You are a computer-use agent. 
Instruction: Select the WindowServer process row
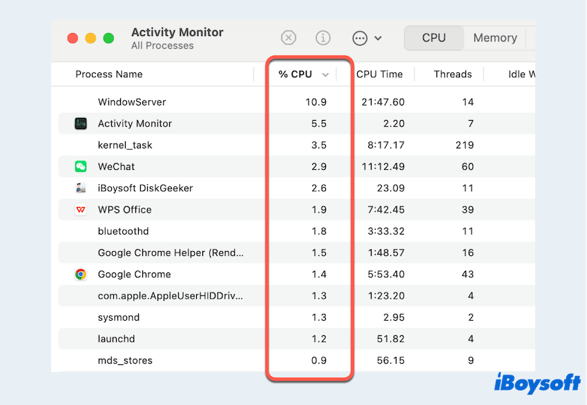pos(132,102)
